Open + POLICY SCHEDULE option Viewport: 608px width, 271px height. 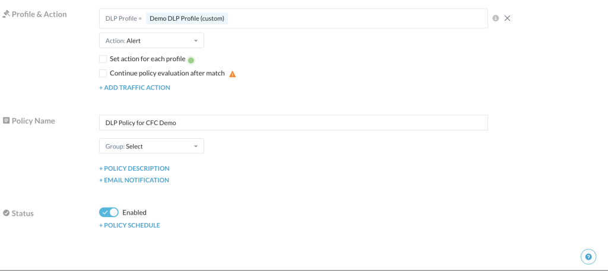129,225
